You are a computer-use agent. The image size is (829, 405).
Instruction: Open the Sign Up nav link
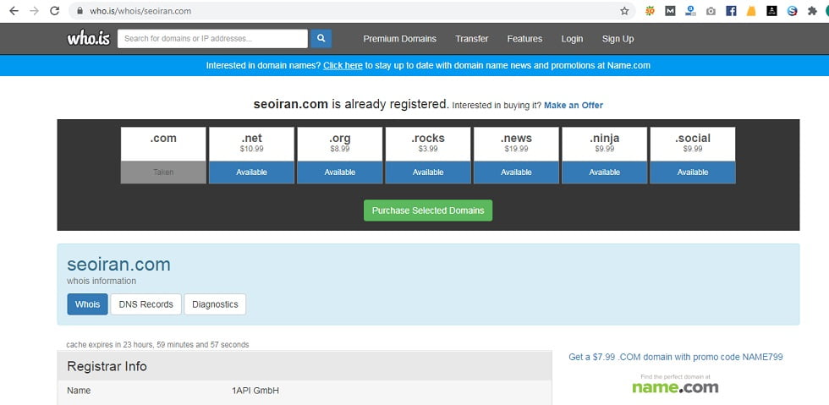618,39
